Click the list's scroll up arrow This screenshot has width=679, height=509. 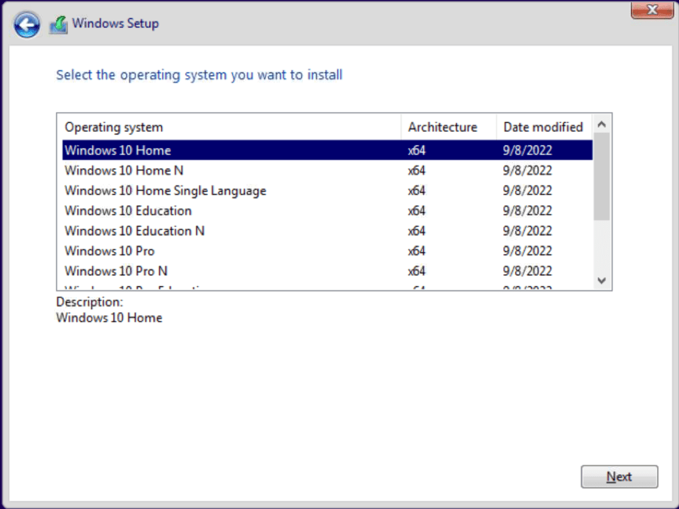click(x=602, y=125)
